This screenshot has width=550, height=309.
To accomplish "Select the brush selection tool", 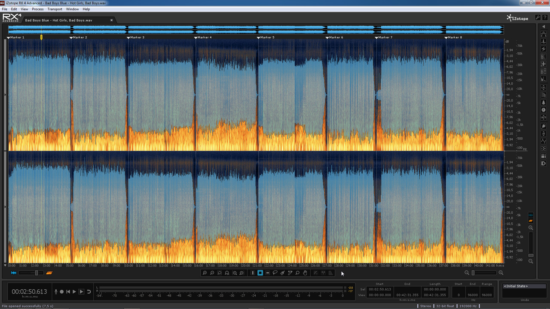I will [x=282, y=273].
